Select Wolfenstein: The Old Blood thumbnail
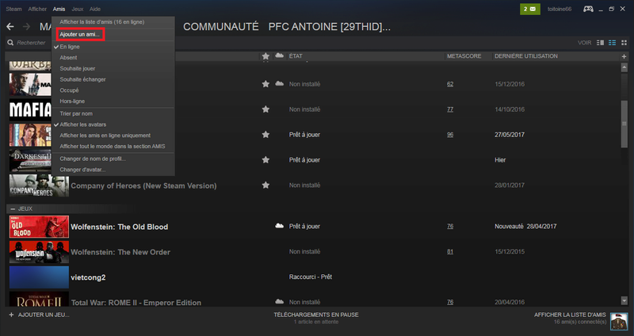 (x=39, y=227)
